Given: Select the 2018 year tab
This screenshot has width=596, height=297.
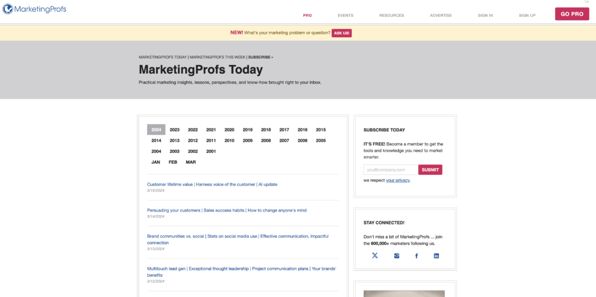Looking at the screenshot, I should tap(265, 130).
